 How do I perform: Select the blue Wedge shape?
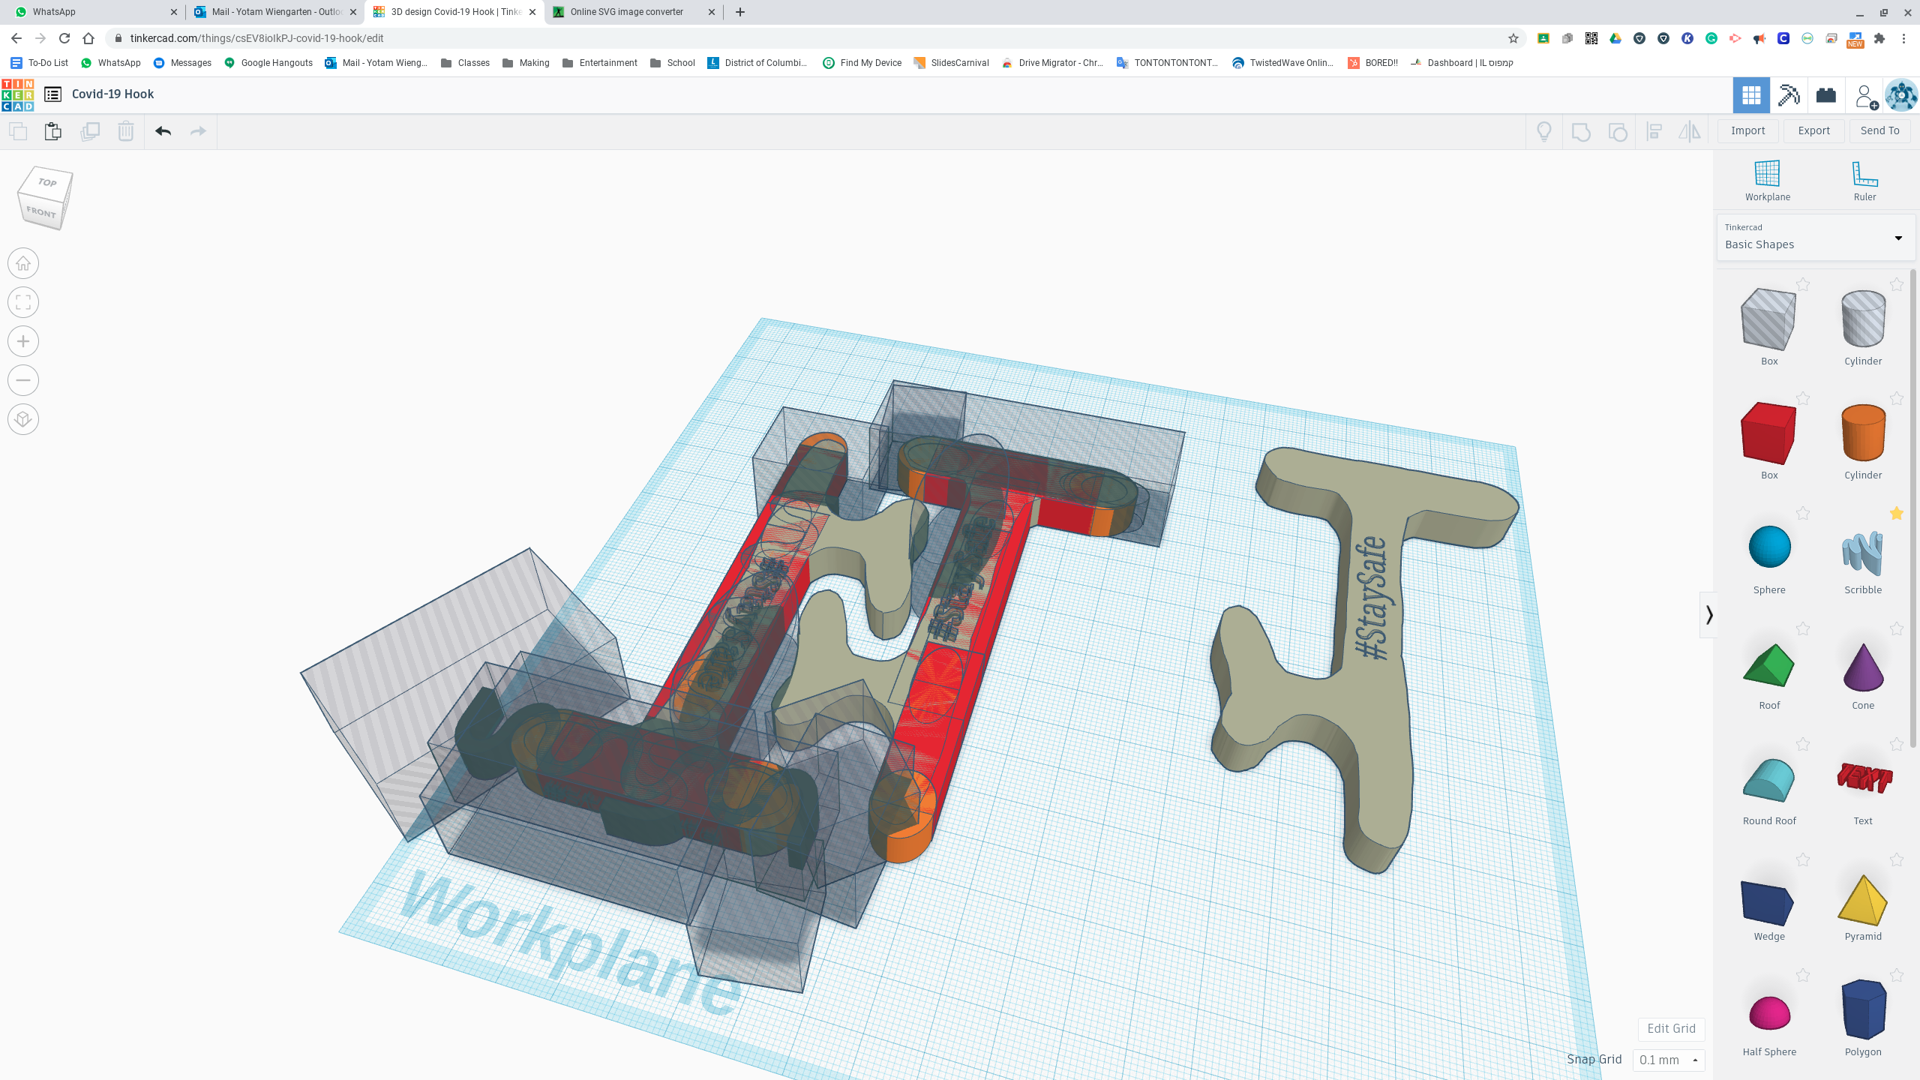coord(1768,903)
